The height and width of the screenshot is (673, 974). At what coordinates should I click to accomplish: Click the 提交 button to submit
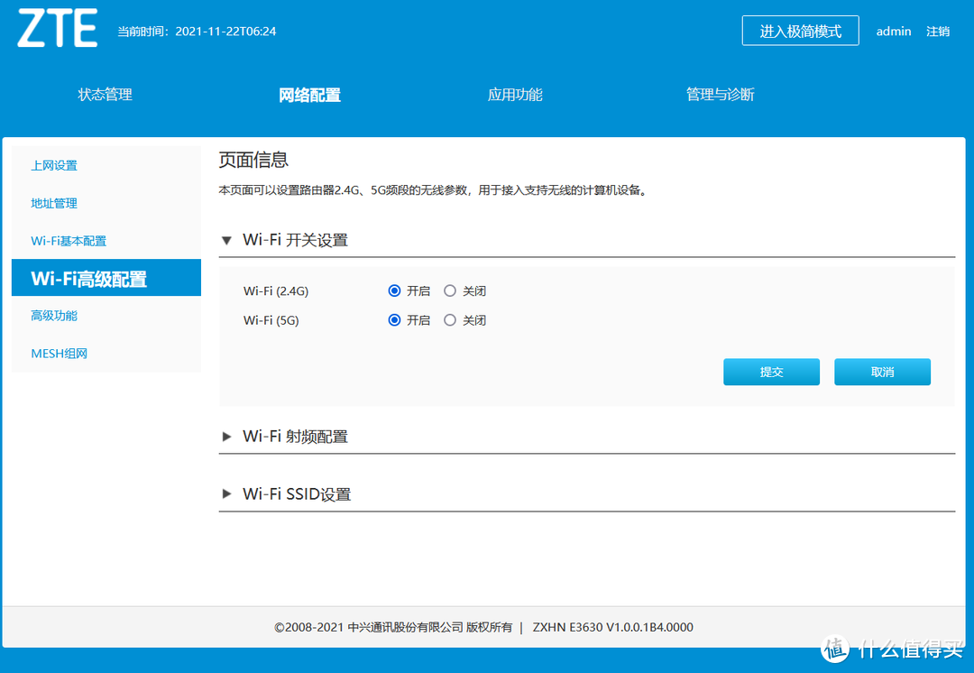point(771,371)
